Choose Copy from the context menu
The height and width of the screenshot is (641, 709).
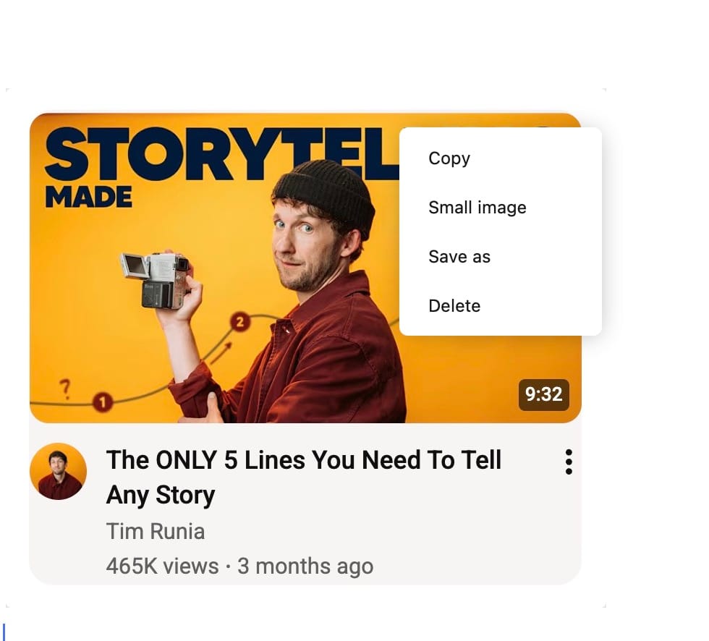(x=449, y=158)
